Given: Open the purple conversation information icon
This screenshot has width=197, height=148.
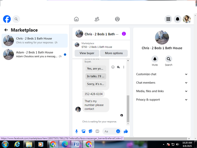Looking at the screenshot, I should click(x=124, y=34).
